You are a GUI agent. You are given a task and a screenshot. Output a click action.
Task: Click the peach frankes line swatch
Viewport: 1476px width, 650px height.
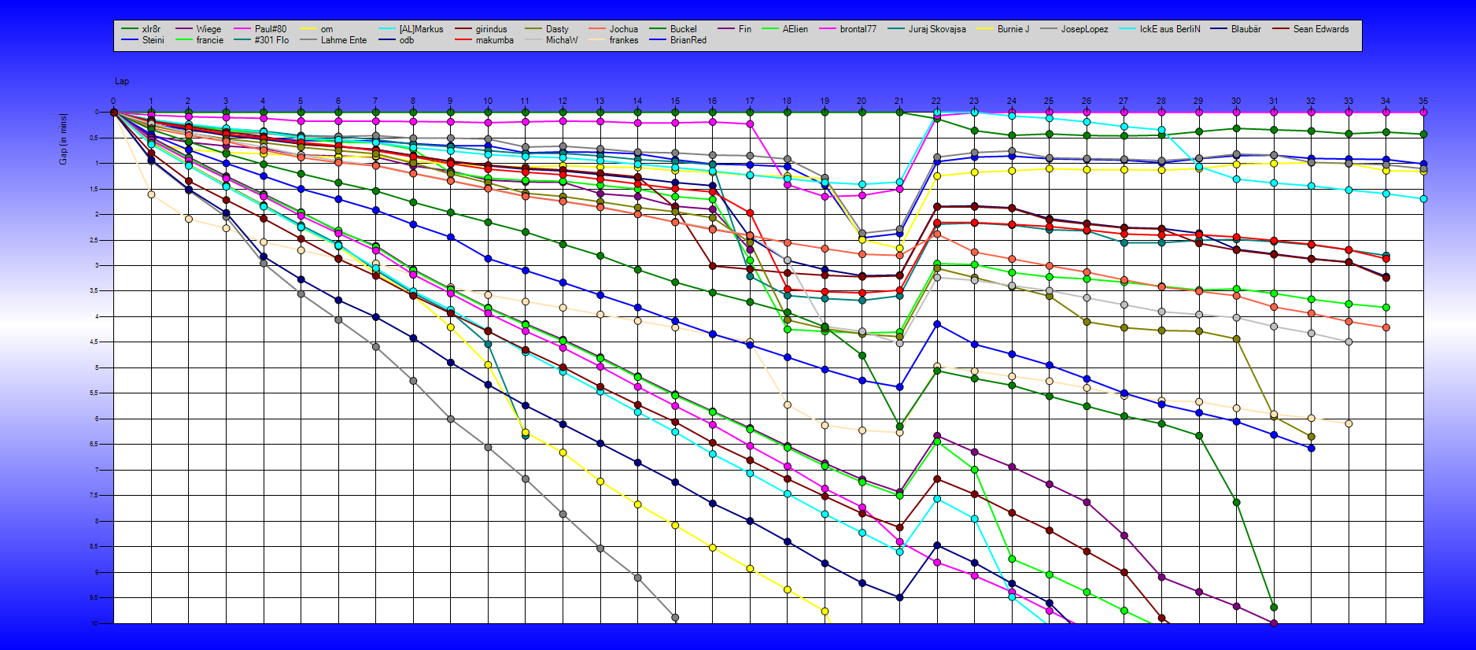click(598, 40)
